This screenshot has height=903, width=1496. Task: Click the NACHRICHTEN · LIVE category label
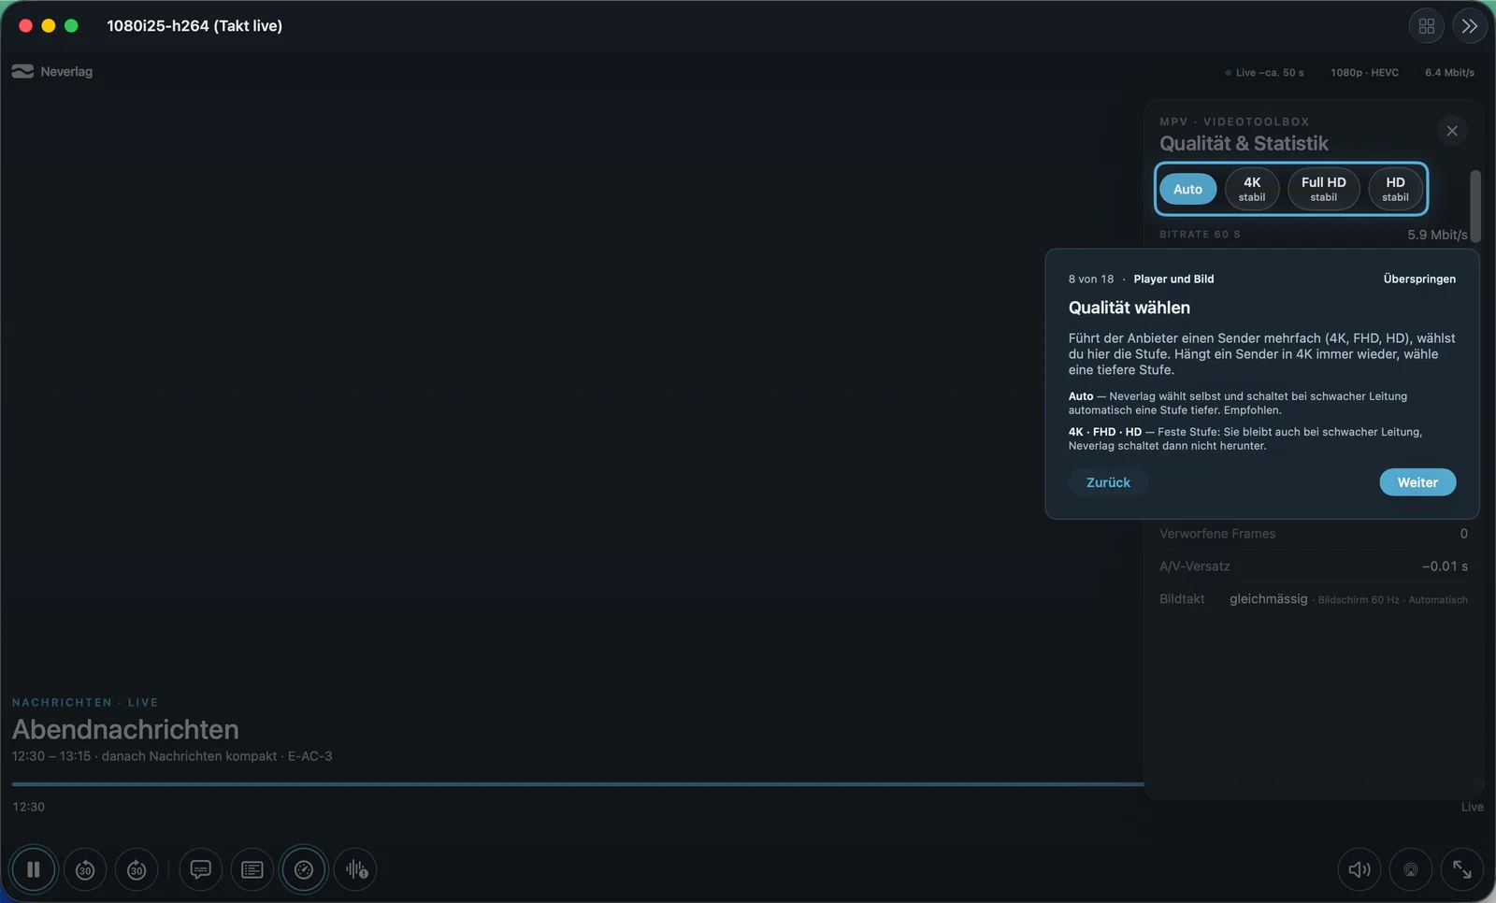(85, 702)
